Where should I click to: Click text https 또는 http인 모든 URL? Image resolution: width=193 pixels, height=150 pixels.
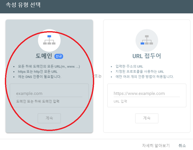[x=38, y=72]
